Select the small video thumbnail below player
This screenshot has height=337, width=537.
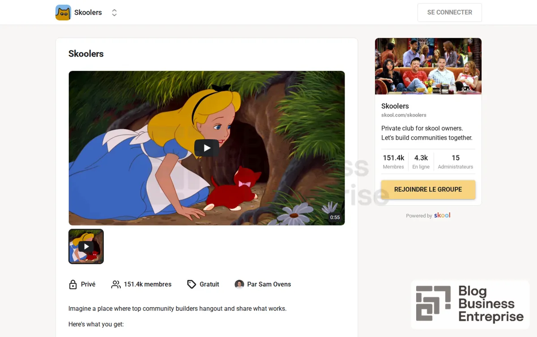[x=86, y=246]
